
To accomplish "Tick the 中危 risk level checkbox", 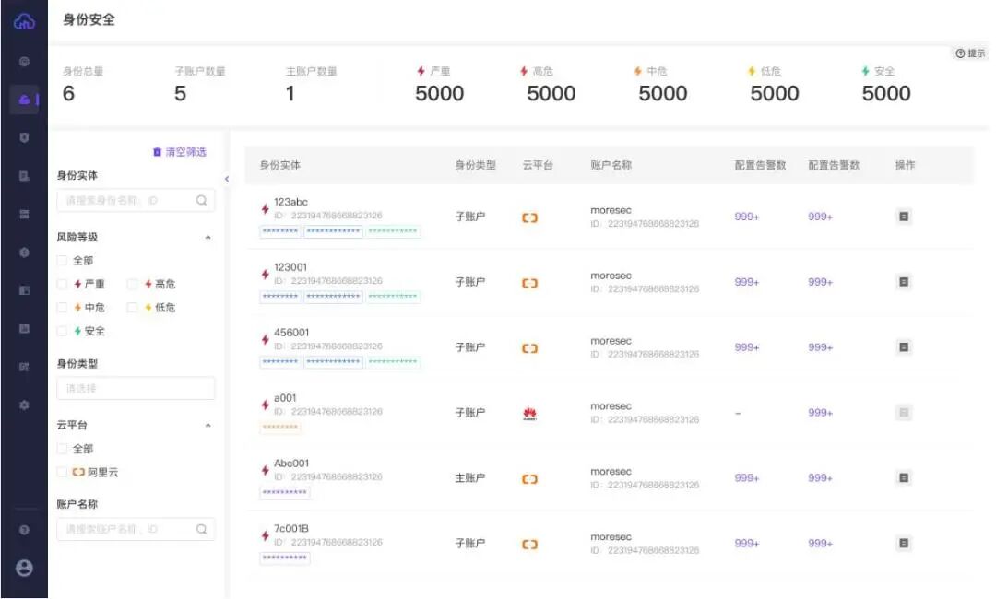I will pos(63,307).
